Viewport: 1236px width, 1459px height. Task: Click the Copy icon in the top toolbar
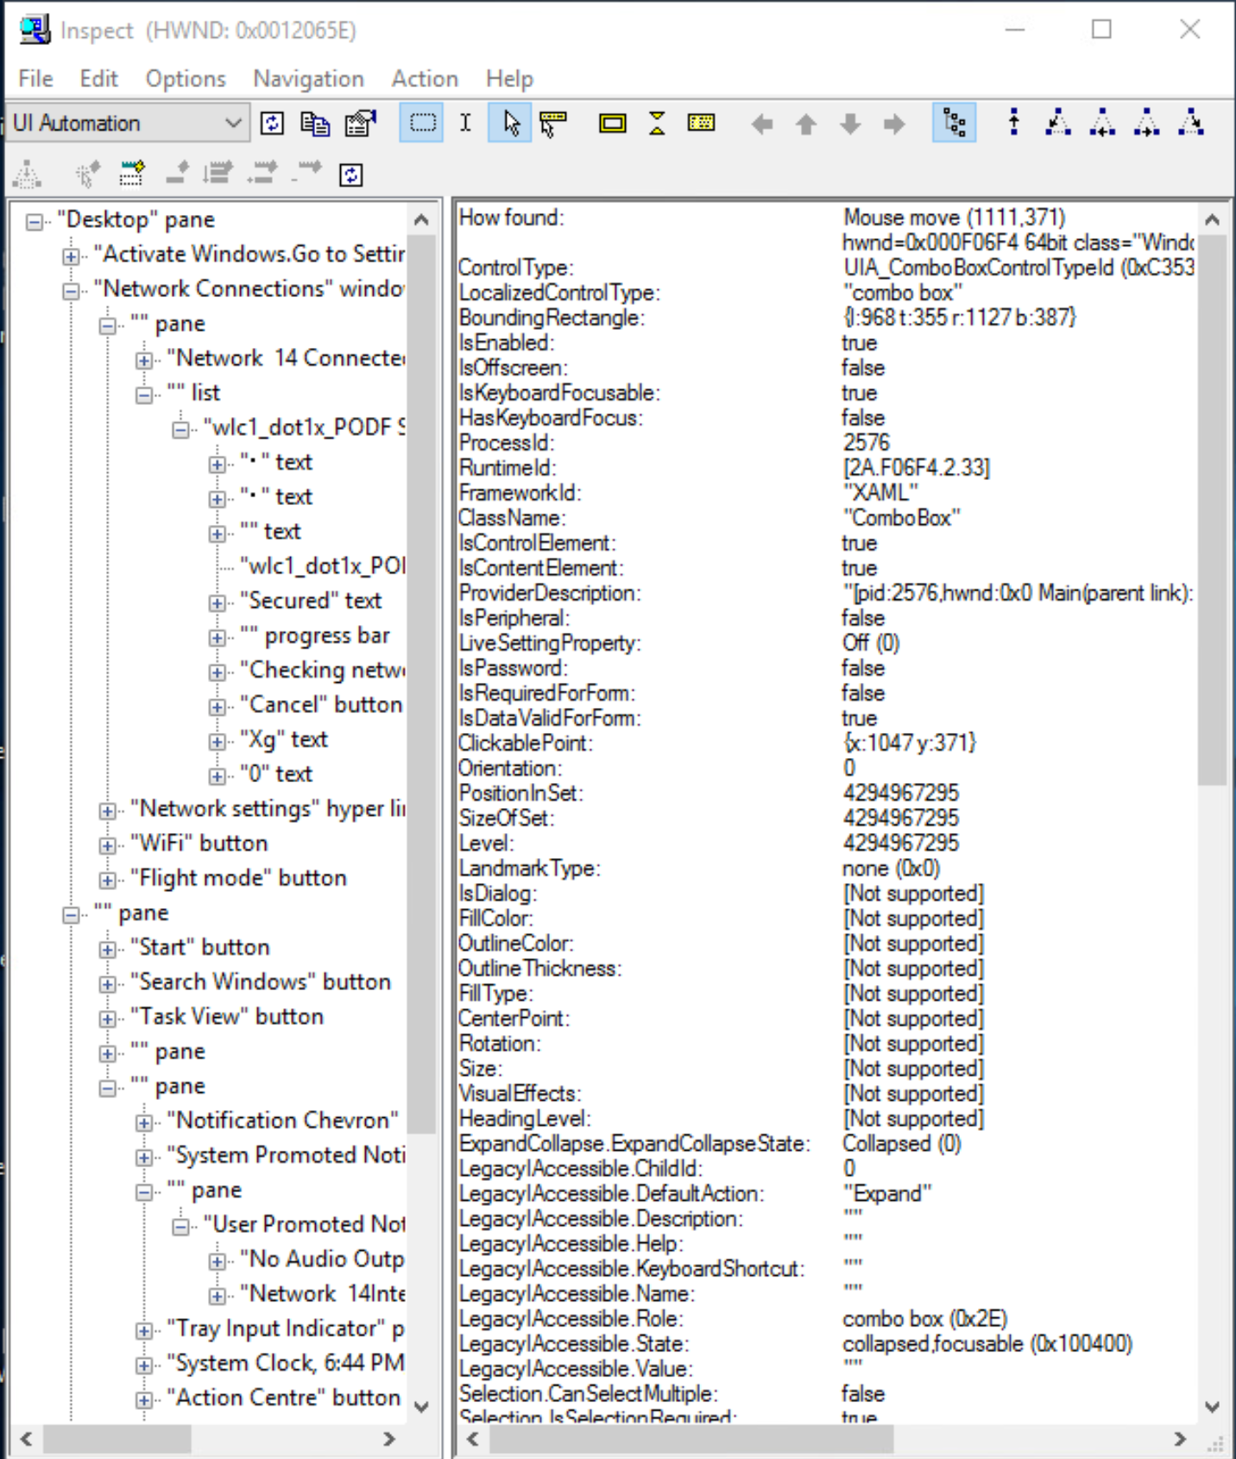[315, 123]
